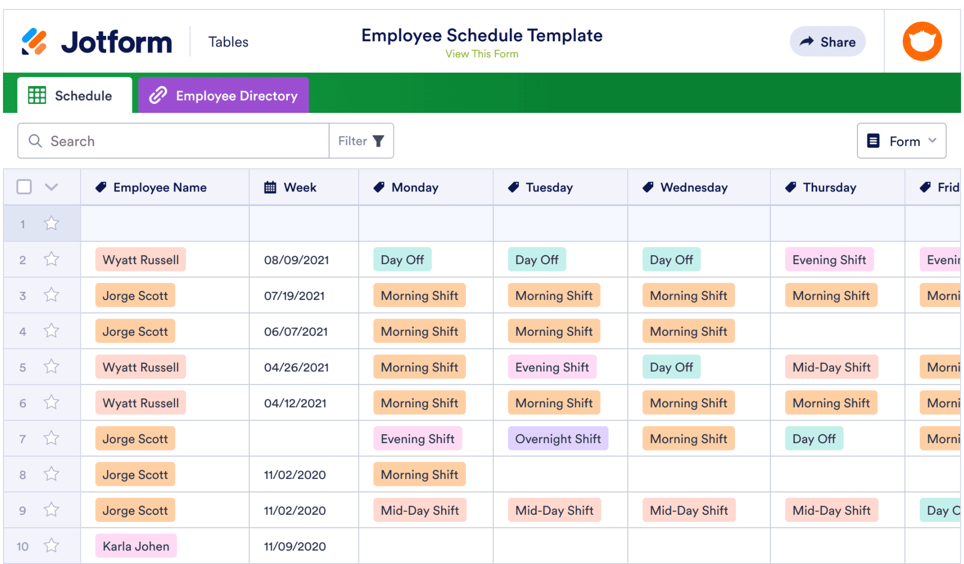Open the View This Form link

[482, 54]
